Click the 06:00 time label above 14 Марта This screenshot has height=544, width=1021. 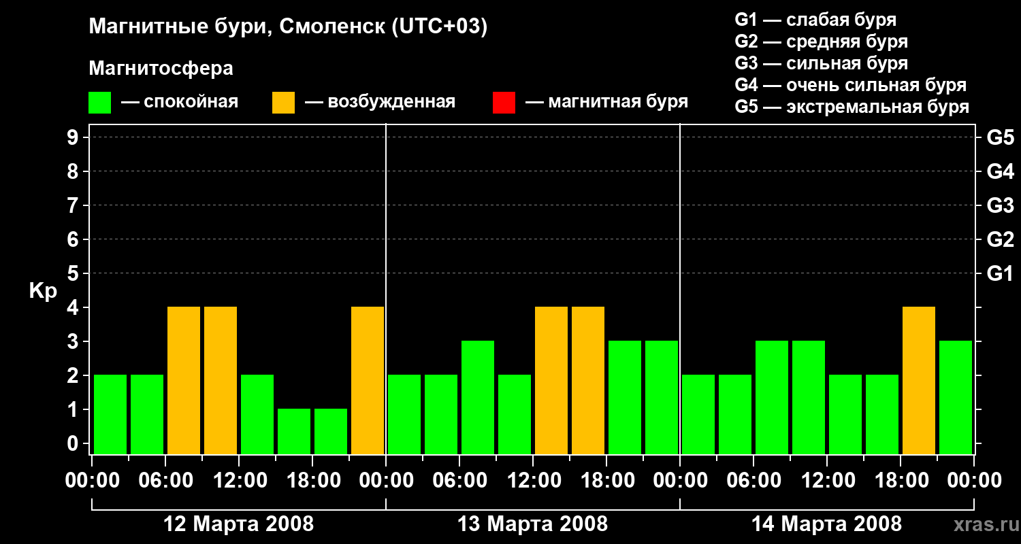753,481
